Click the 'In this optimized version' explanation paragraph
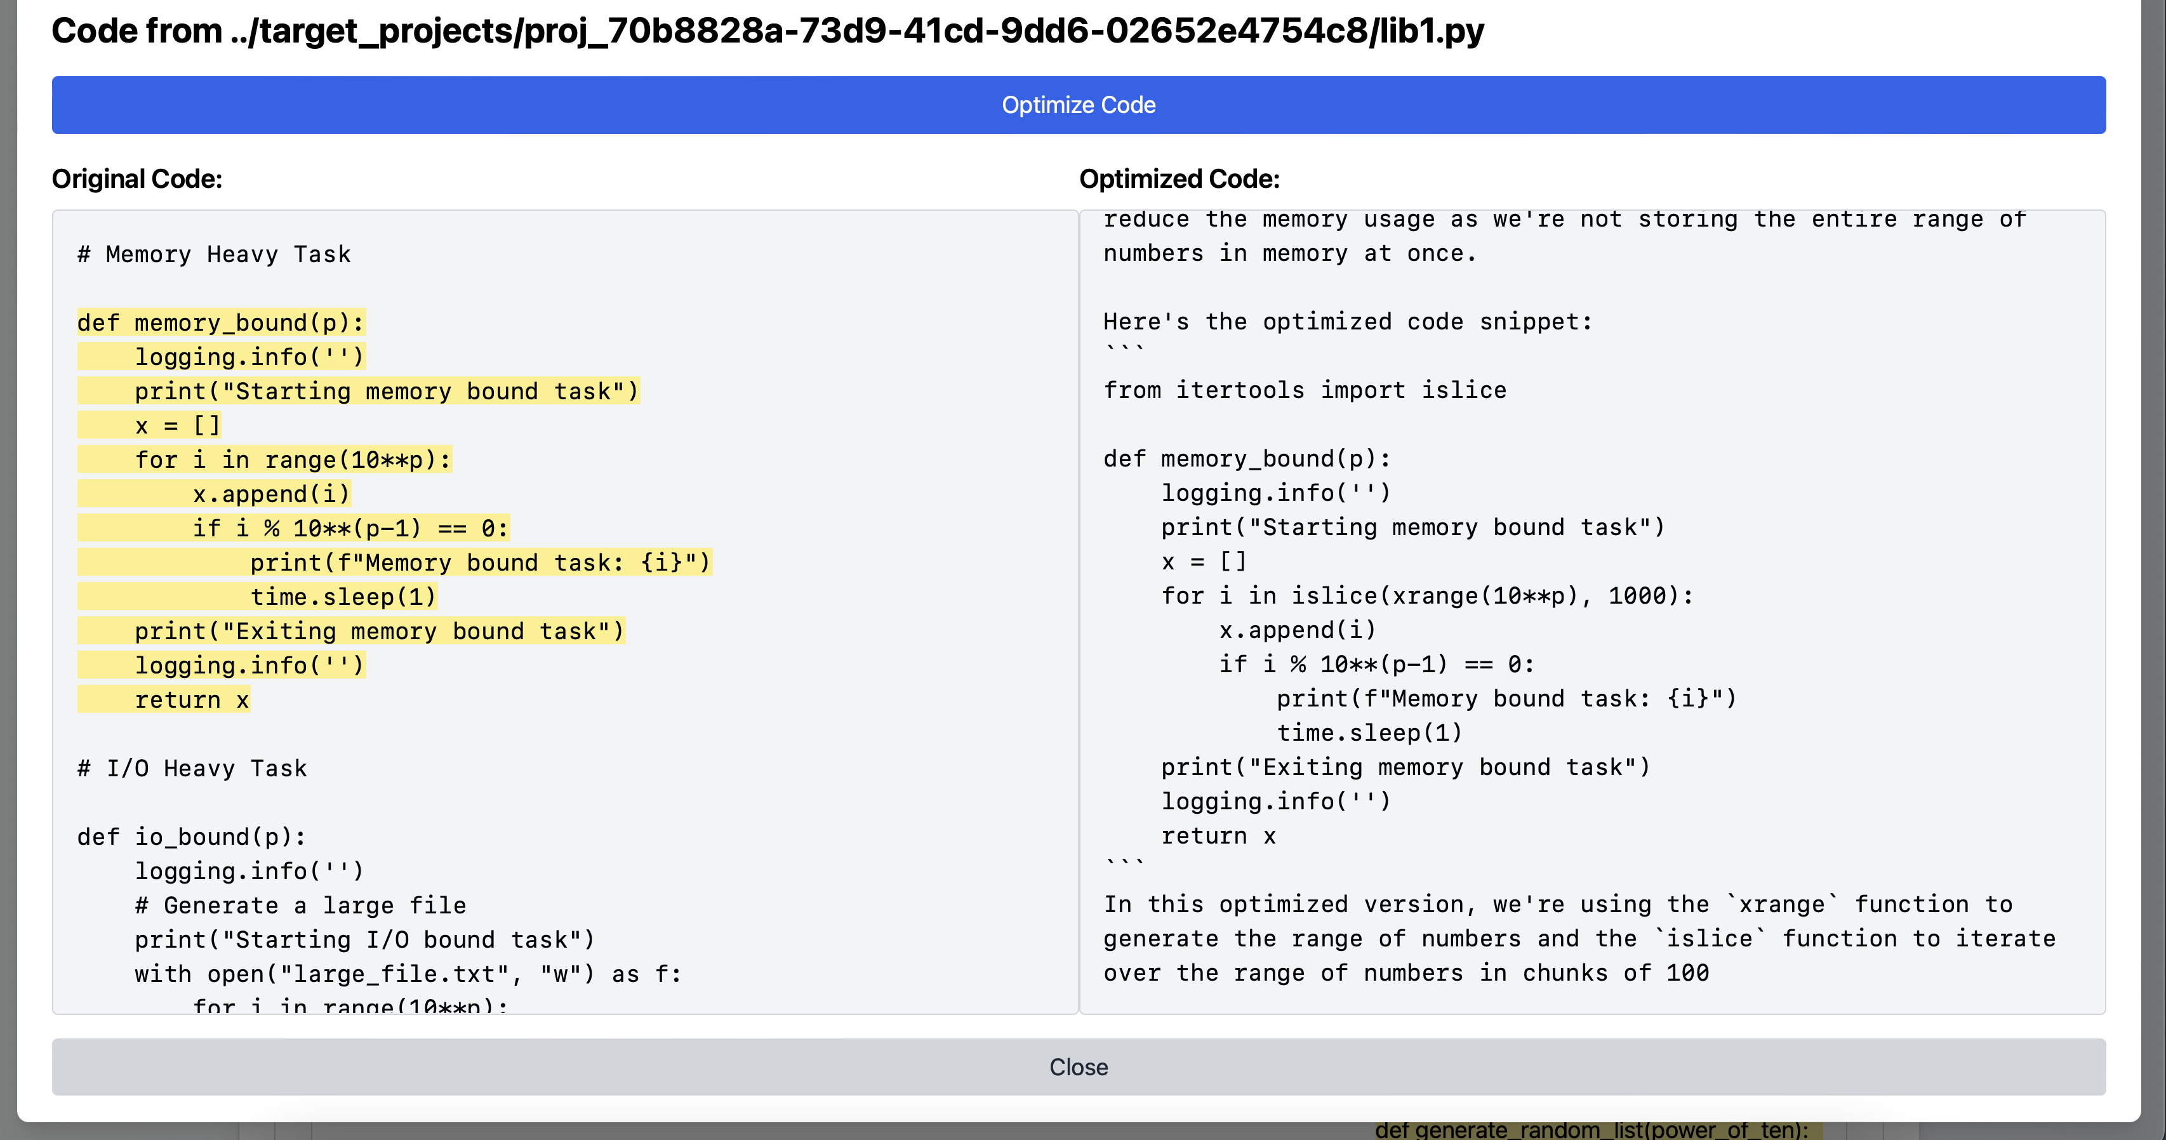Viewport: 2166px width, 1140px height. [1579, 939]
